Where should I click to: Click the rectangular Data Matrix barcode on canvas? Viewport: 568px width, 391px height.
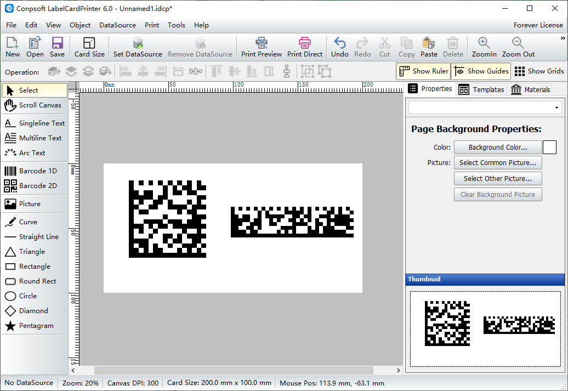click(292, 222)
